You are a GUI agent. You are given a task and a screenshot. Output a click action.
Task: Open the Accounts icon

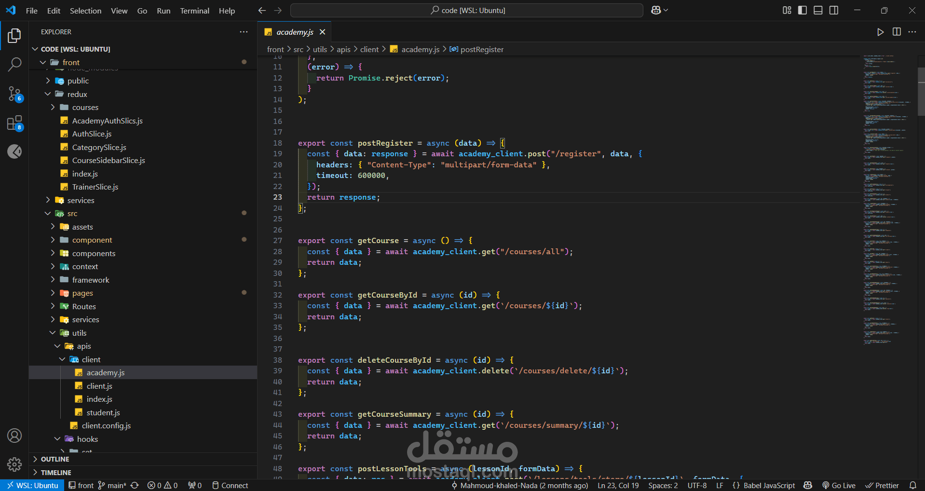14,436
